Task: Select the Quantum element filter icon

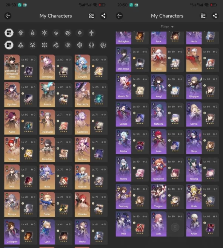Action: [80, 33]
